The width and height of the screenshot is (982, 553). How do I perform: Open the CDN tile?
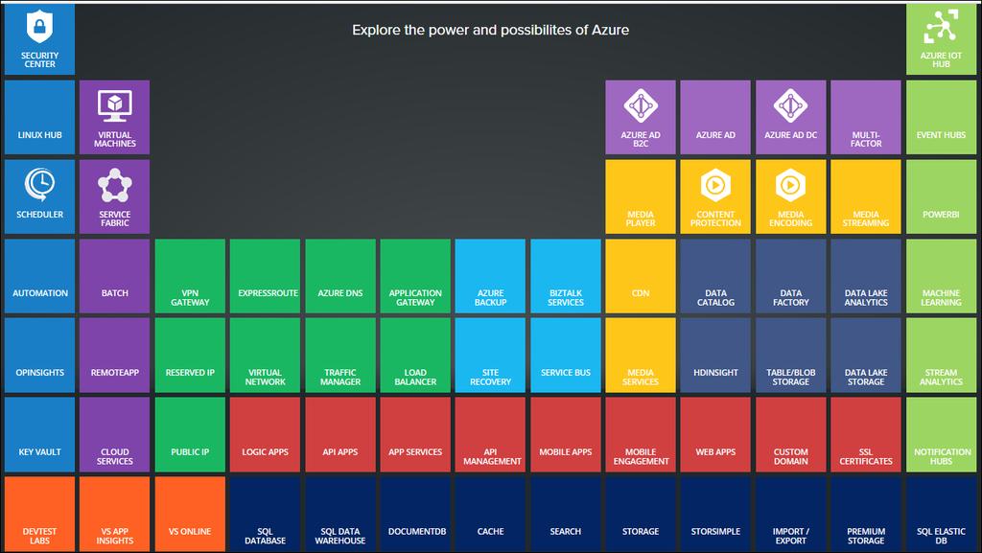pos(641,276)
